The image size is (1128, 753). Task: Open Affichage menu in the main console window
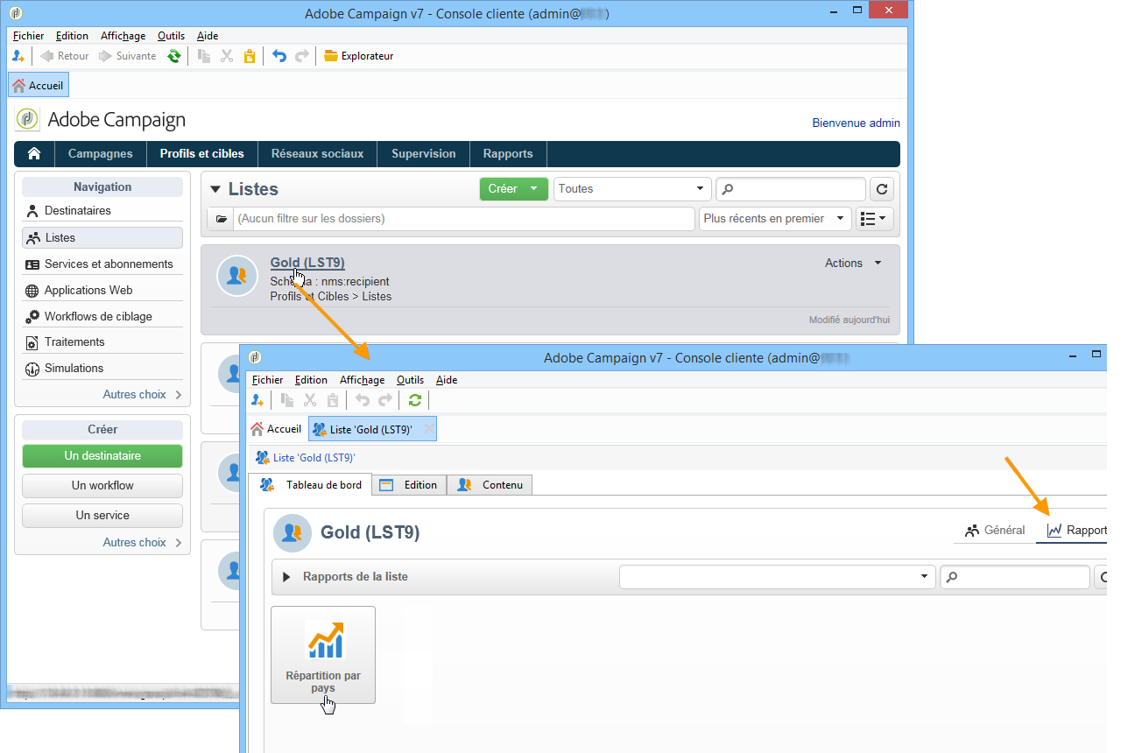point(123,36)
